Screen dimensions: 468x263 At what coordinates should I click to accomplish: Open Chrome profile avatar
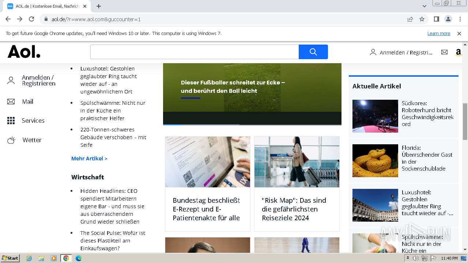(x=448, y=19)
